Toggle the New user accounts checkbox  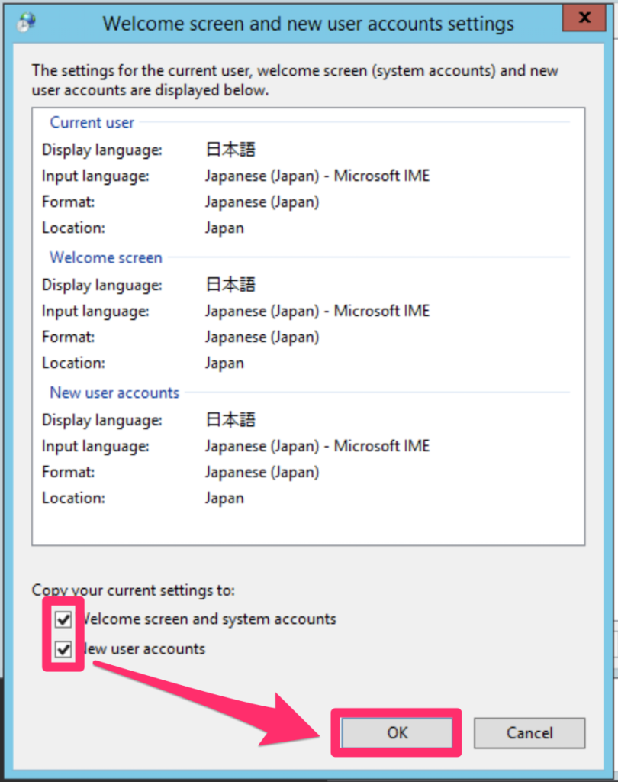tap(63, 649)
